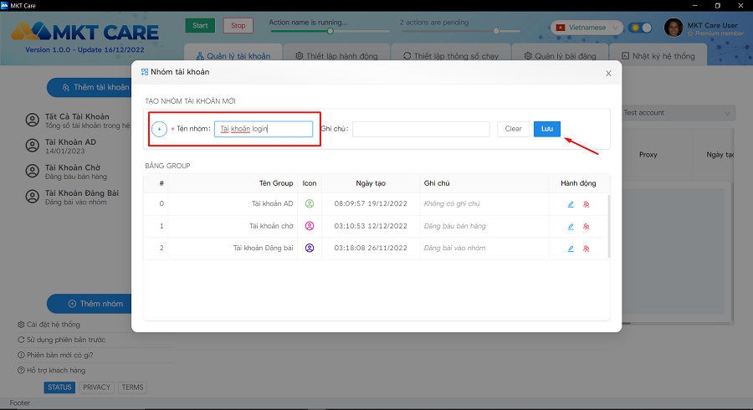This screenshot has height=410, width=753.
Task: Click the green Tài khoản AD group icon
Action: click(x=310, y=203)
